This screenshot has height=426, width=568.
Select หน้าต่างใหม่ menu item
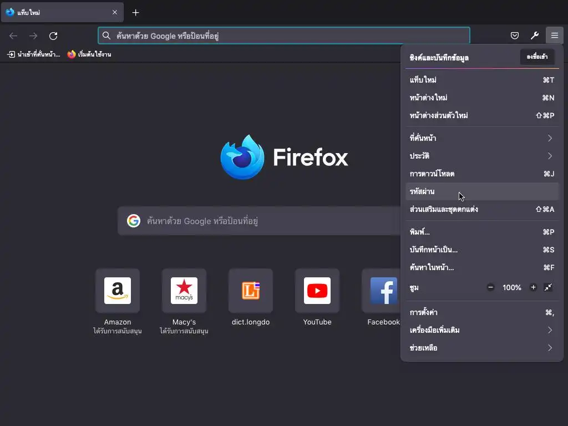point(482,98)
